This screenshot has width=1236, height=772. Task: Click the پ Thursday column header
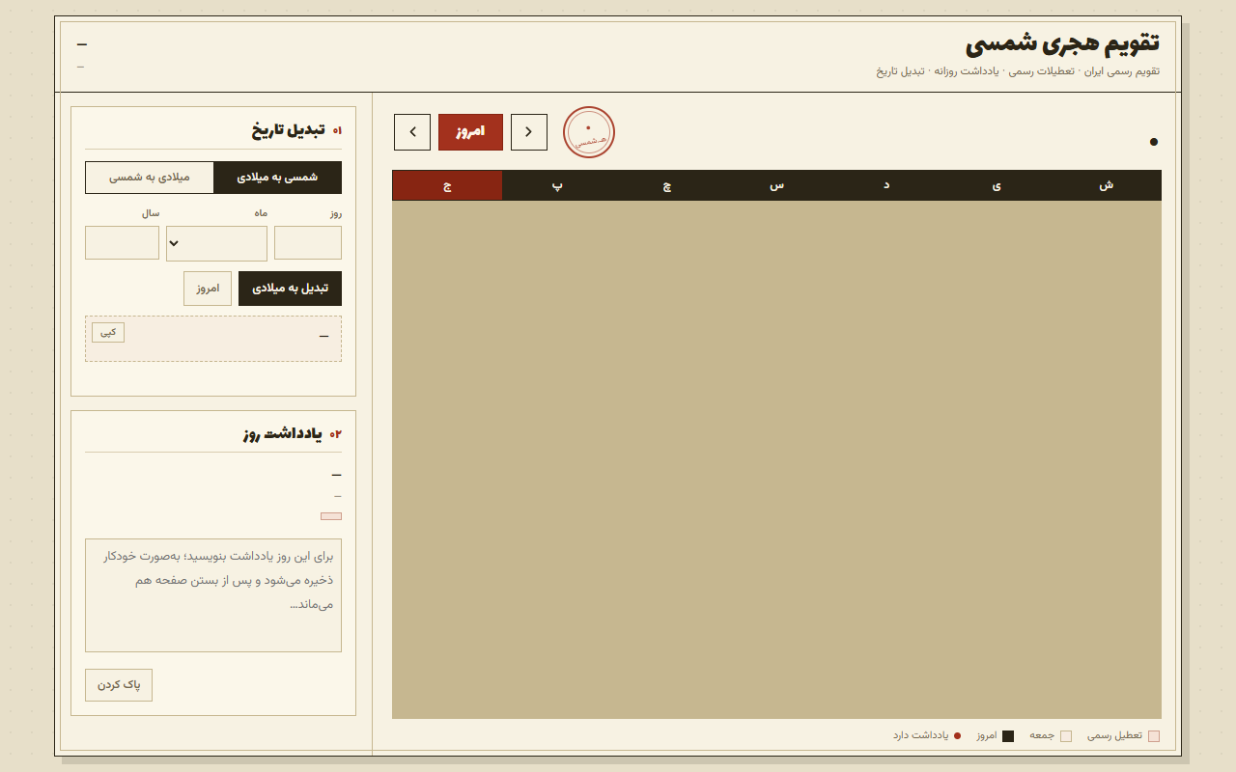(557, 185)
